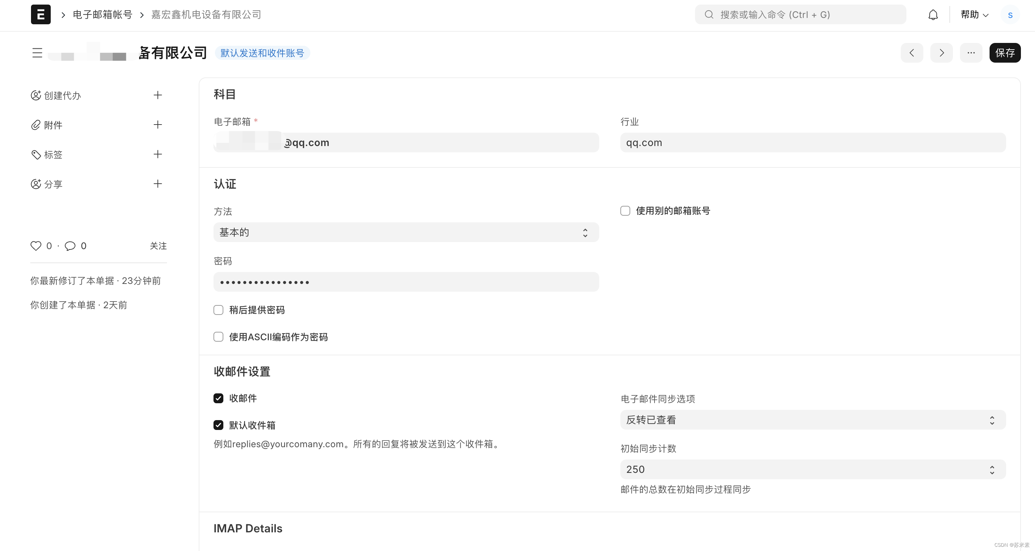Image resolution: width=1035 pixels, height=551 pixels.
Task: Open the 初始同步计数 250 dropdown
Action: click(x=812, y=469)
